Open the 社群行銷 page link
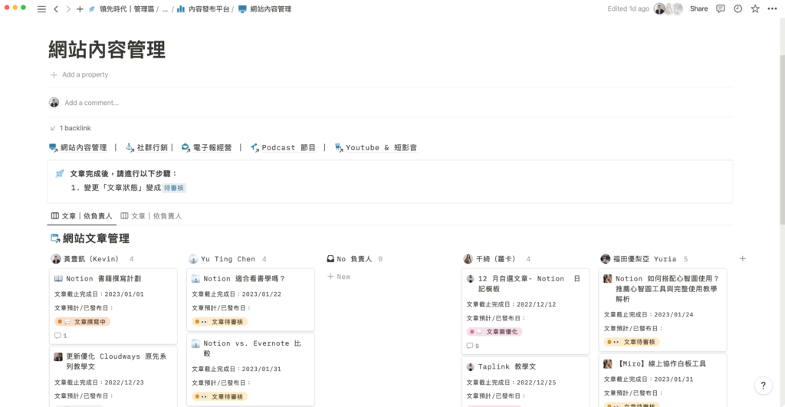Viewport: 785px width, 407px height. coord(146,148)
